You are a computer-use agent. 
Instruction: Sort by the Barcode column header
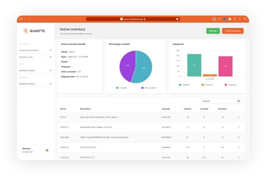pyautogui.click(x=166, y=109)
